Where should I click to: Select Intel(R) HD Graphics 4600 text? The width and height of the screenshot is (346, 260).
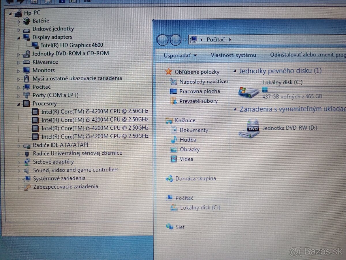click(72, 45)
